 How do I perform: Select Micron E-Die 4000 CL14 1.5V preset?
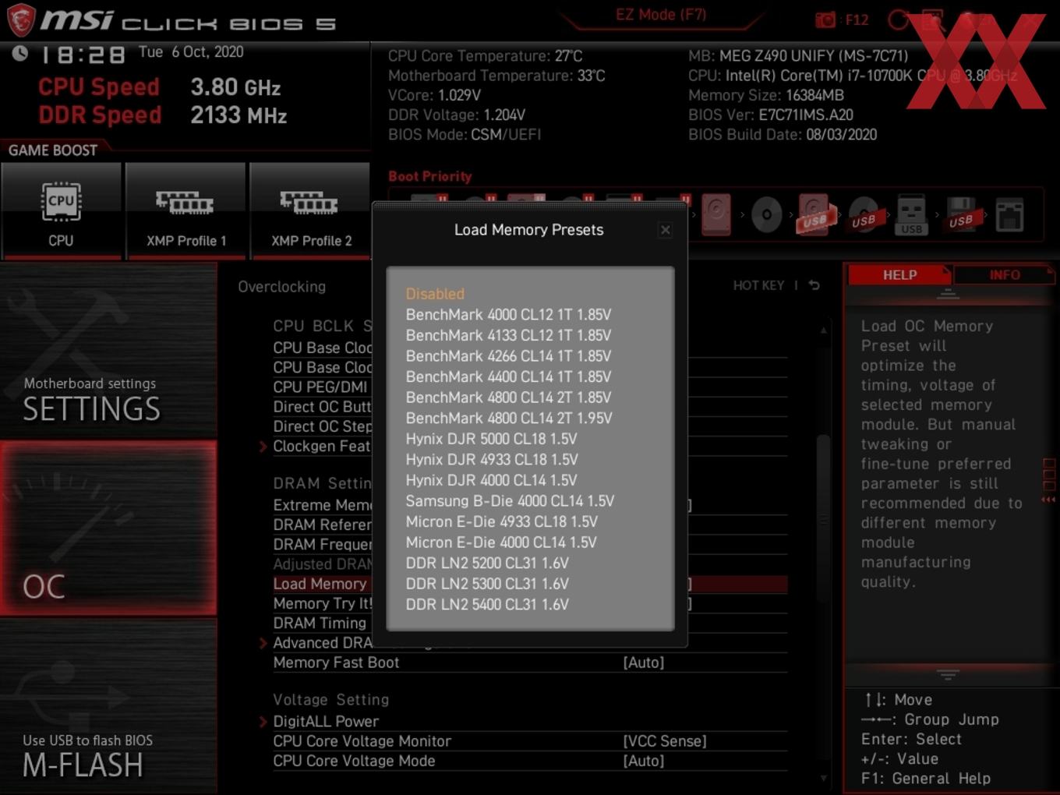click(x=501, y=542)
